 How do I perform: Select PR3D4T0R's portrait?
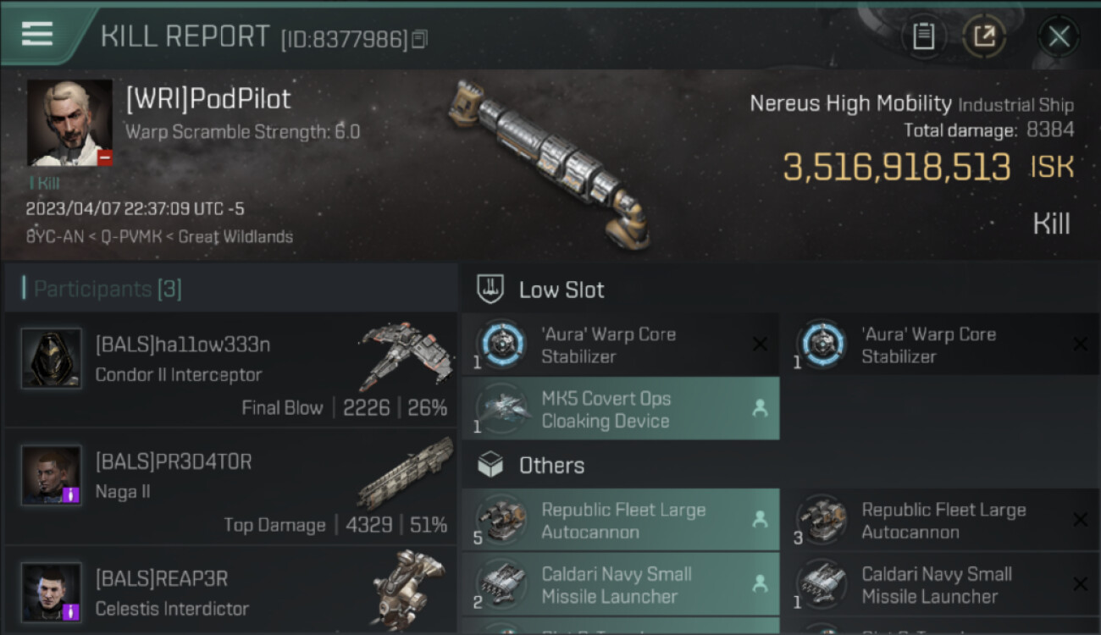click(x=52, y=475)
